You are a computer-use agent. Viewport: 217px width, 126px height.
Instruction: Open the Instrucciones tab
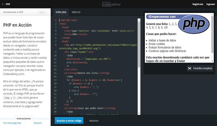pos(24,118)
